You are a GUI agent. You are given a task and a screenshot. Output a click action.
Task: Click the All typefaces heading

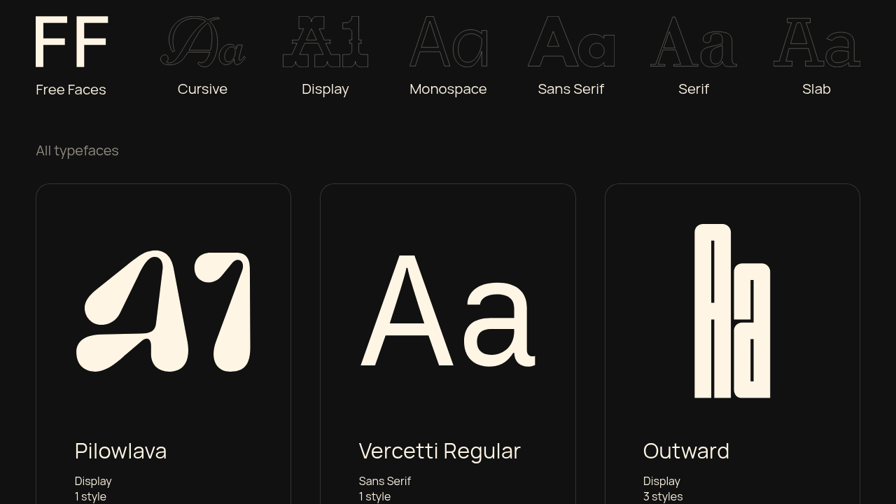(x=77, y=150)
